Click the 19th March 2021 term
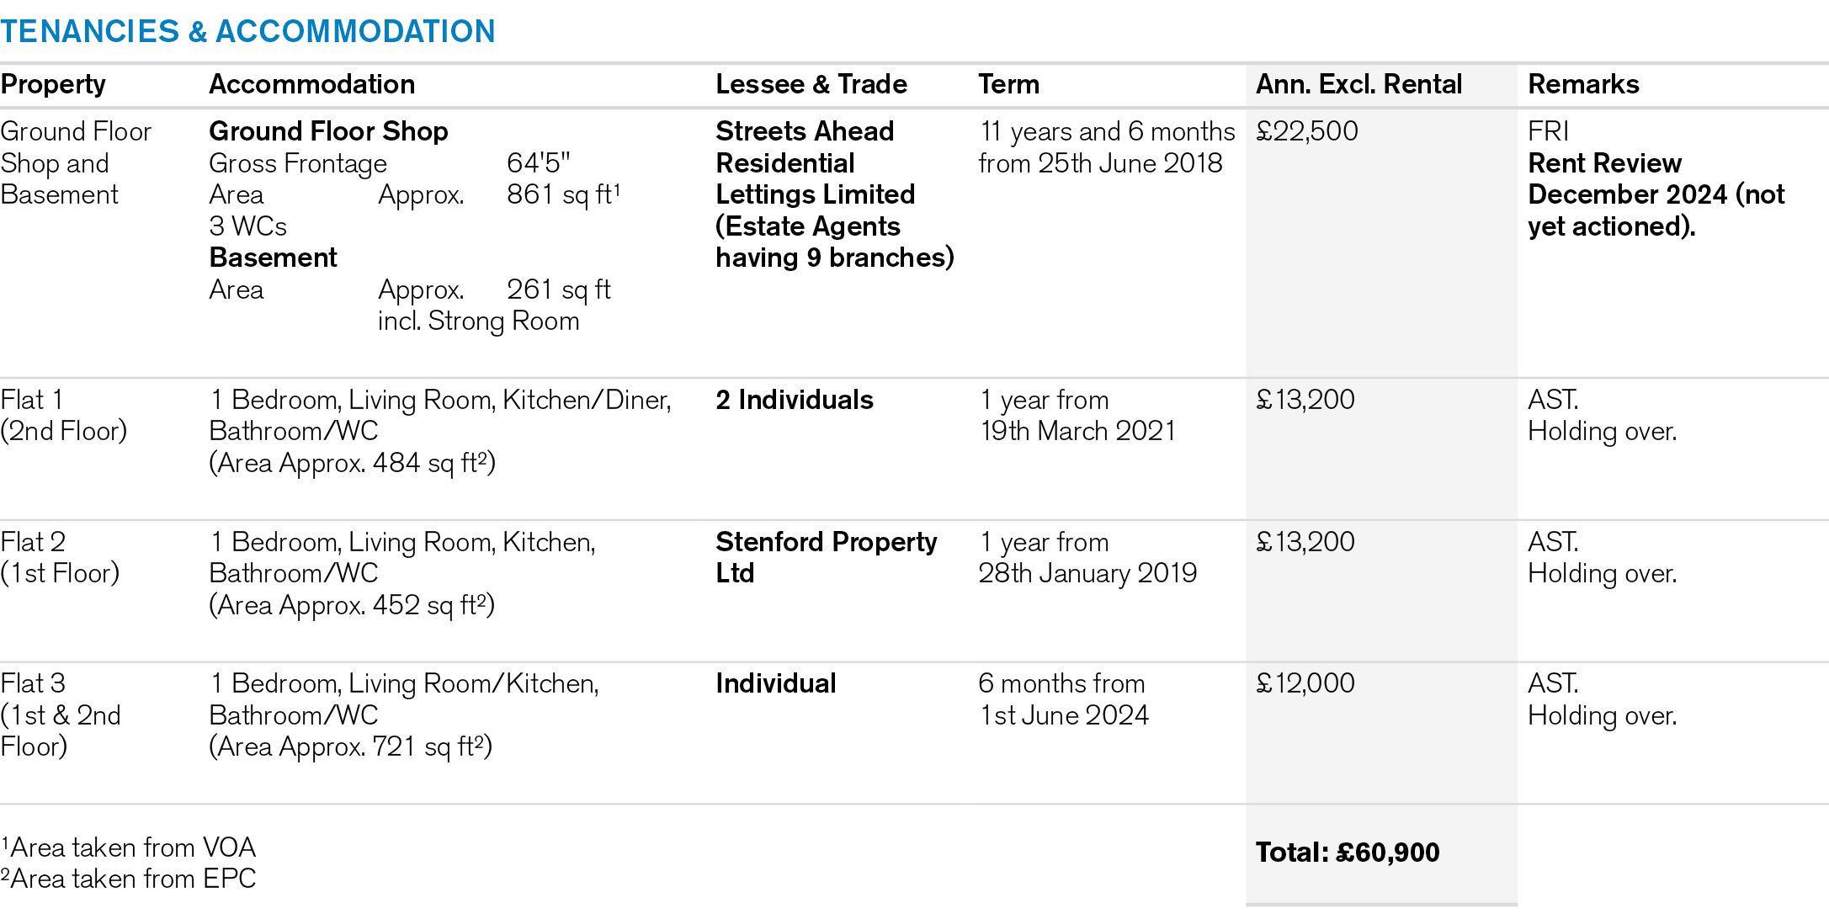 click(x=1077, y=431)
